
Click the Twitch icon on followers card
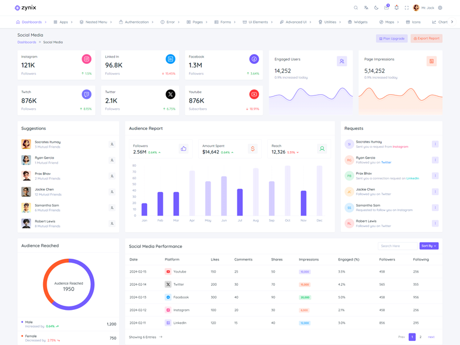[x=87, y=94]
